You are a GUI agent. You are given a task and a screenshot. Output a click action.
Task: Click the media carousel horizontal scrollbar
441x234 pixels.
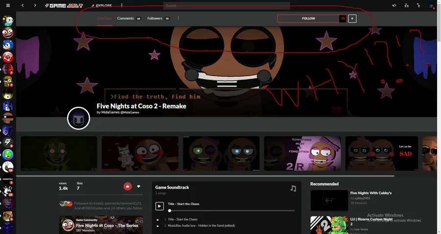205,176
